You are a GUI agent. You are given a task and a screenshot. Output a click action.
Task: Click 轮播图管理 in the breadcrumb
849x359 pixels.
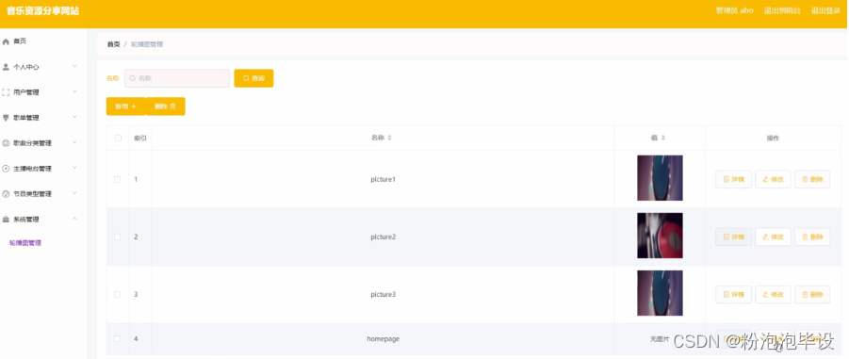[x=147, y=44]
